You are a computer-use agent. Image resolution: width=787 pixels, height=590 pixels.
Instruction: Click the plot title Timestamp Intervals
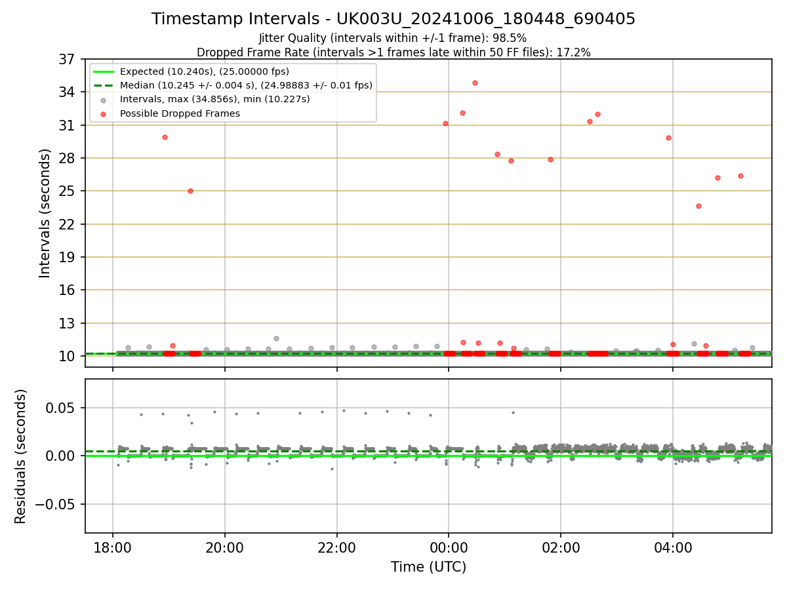pos(393,19)
